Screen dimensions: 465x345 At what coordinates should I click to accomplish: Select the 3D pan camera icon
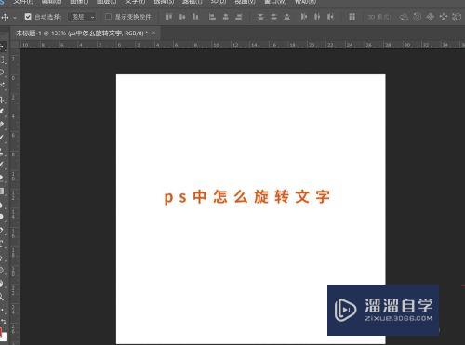pos(431,17)
